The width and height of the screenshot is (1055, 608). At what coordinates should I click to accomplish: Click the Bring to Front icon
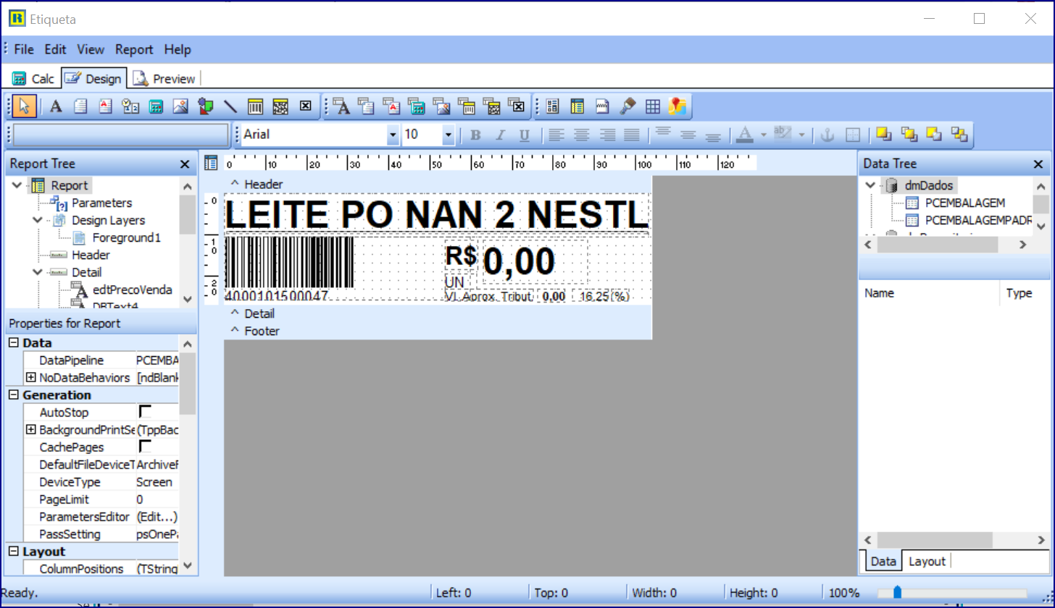tap(883, 134)
